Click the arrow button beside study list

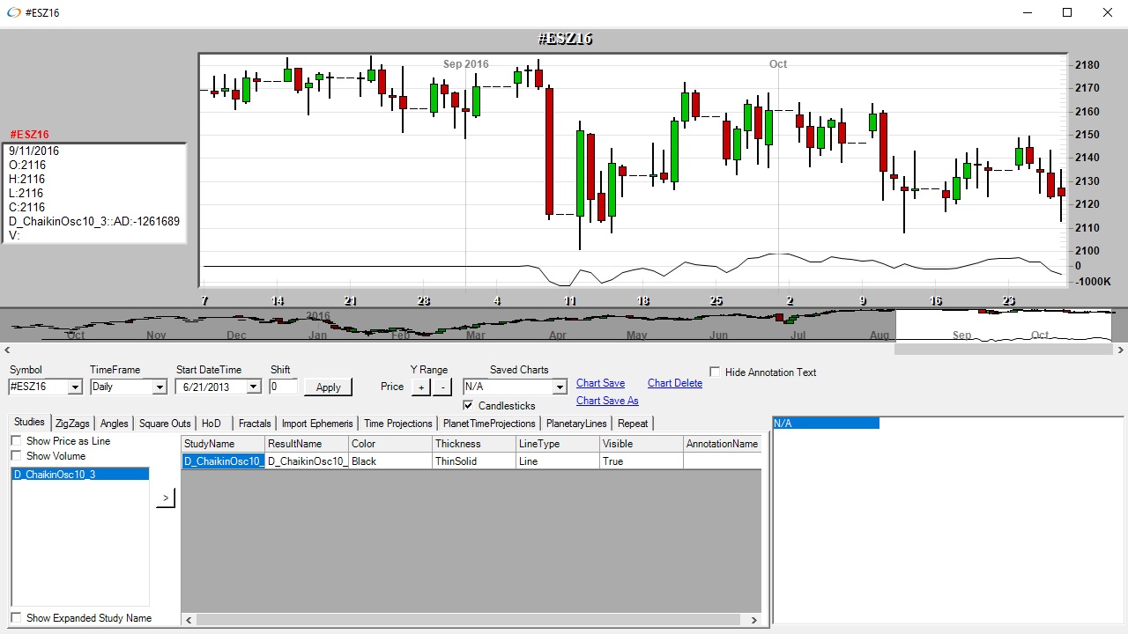[165, 498]
